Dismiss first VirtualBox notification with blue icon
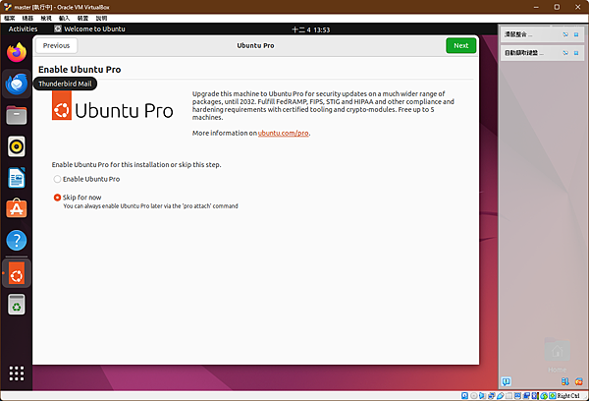Screen dimensions: 589x401 tap(576, 34)
